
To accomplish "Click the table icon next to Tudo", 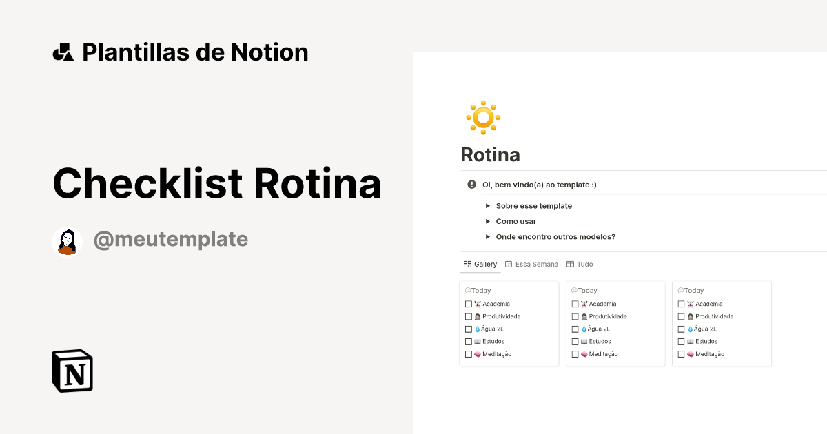I will coord(570,264).
